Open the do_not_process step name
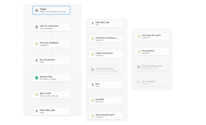 point(47,60)
